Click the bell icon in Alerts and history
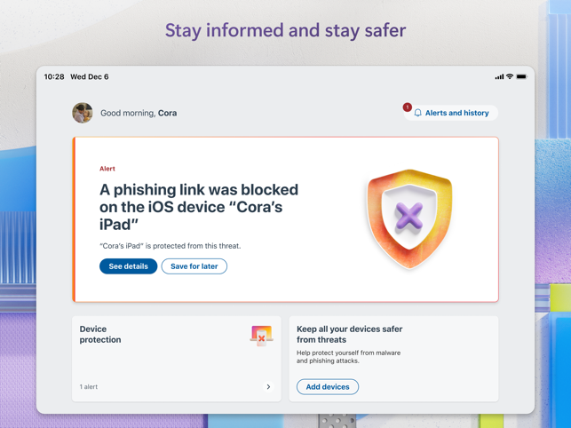Screen dimensions: 571x428 (417, 113)
